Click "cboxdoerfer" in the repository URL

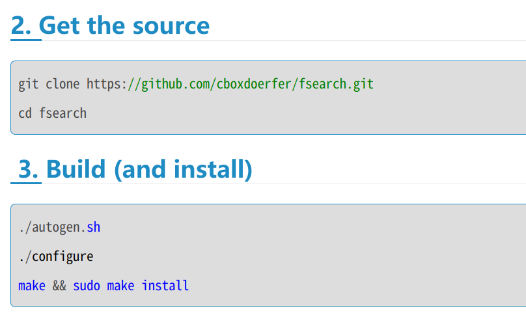click(x=255, y=84)
